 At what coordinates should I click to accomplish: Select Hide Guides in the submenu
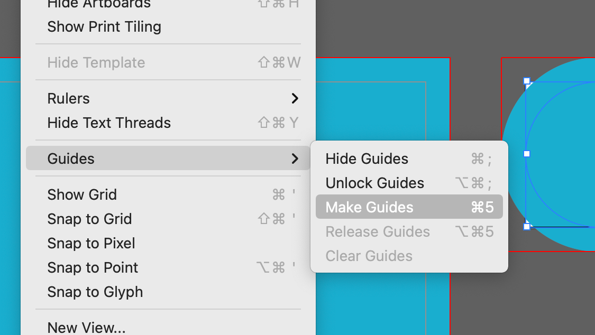pos(409,159)
